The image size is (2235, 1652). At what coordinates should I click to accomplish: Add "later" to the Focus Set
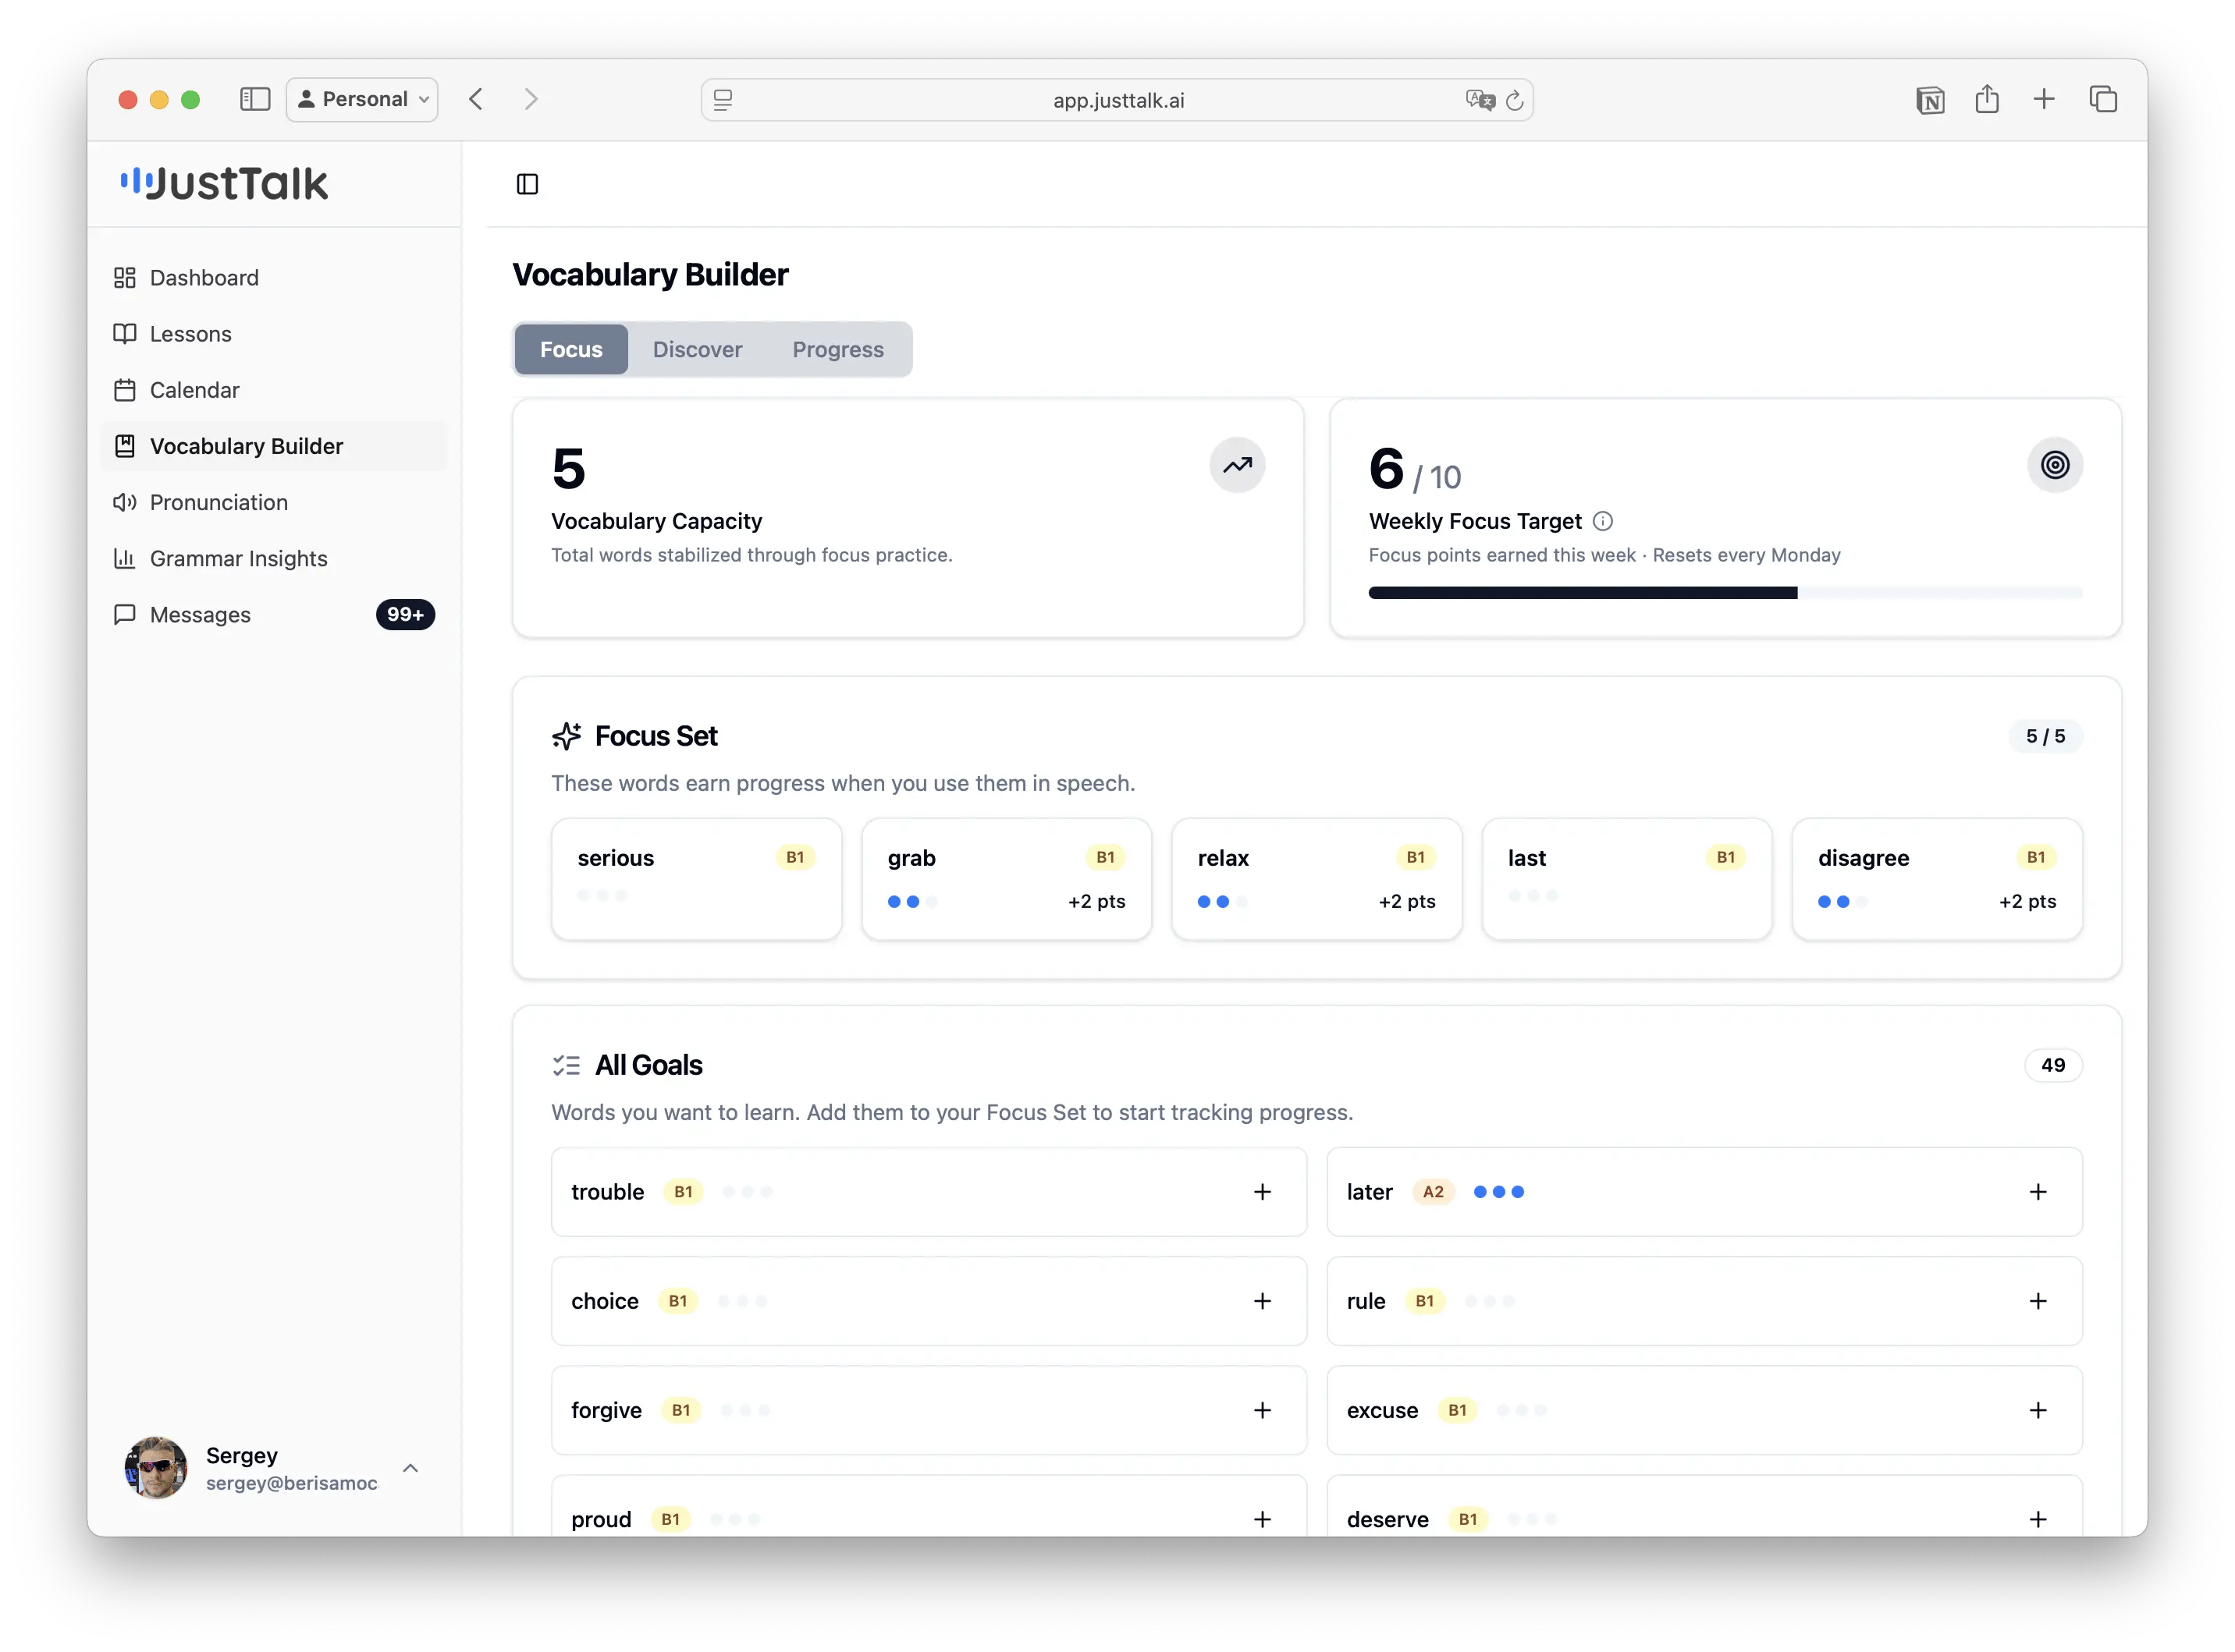(2036, 1190)
